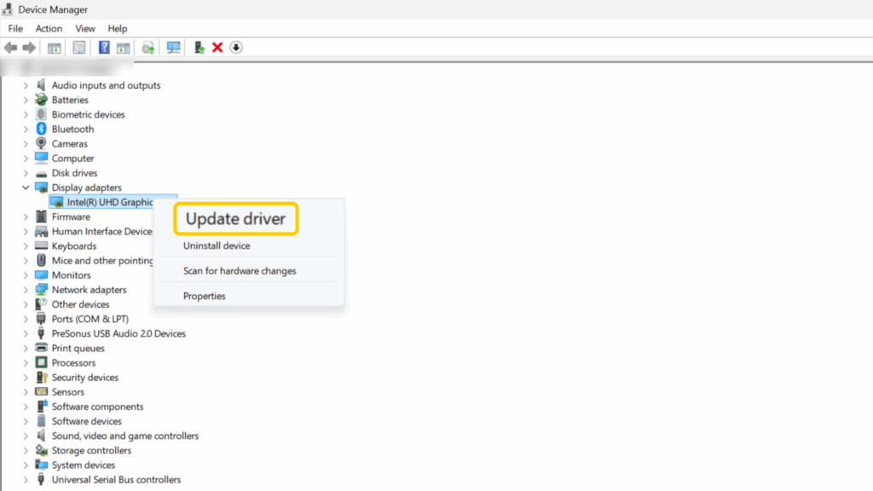Open Properties from the context menu

205,296
